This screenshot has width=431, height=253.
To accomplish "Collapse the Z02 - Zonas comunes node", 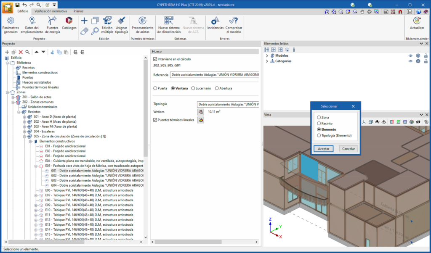I will click(x=13, y=102).
